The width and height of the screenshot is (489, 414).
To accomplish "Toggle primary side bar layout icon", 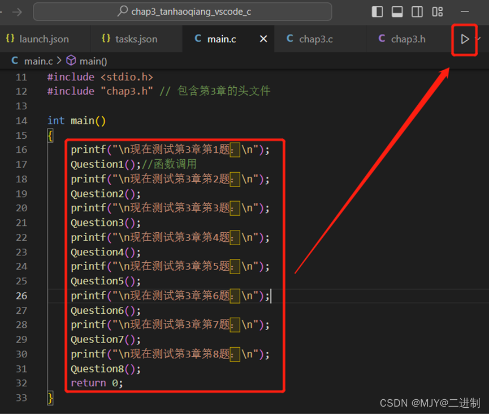I will (378, 12).
